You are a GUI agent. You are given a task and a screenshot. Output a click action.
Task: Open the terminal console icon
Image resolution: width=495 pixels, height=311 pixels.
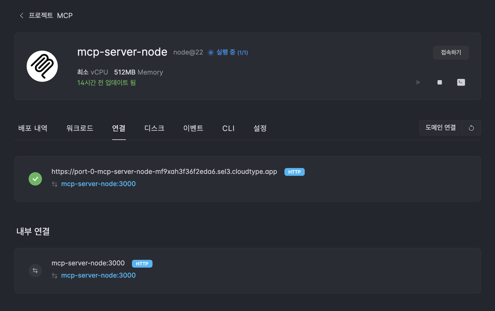(x=461, y=82)
